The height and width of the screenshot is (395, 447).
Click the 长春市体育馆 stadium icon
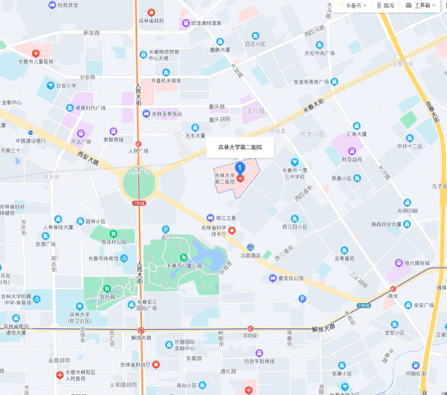(x=124, y=258)
